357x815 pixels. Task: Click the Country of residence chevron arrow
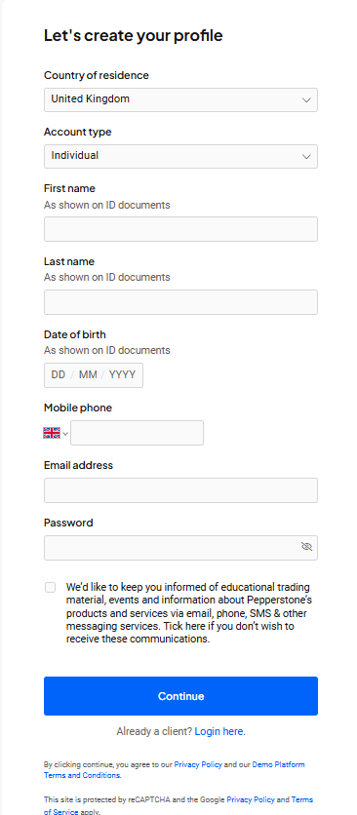(x=306, y=99)
